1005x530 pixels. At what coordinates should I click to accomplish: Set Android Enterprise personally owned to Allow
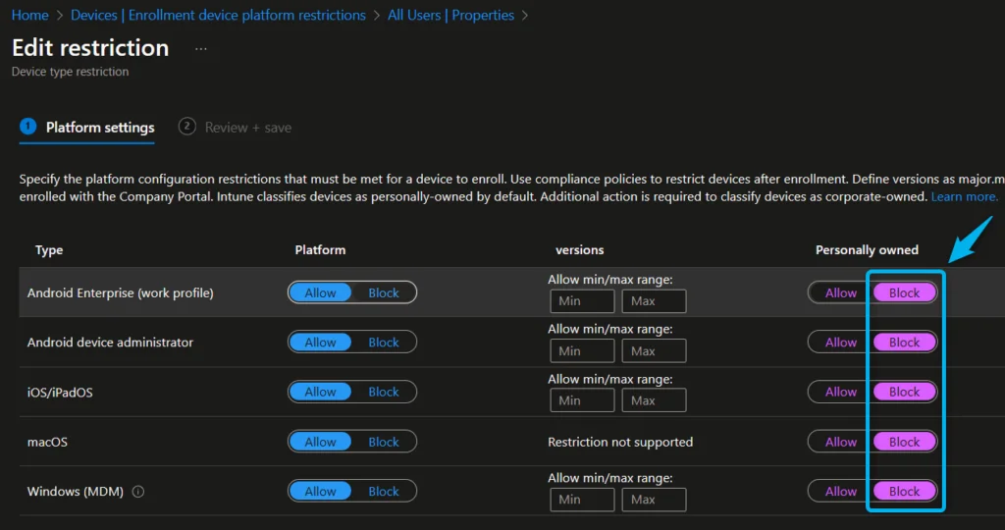click(x=840, y=292)
